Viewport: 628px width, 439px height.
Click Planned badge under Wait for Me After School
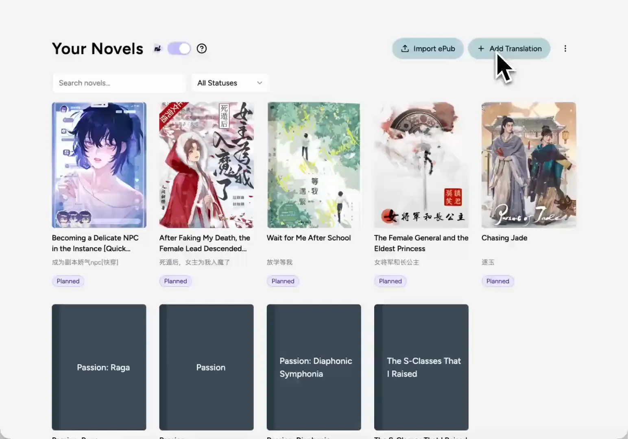click(283, 281)
